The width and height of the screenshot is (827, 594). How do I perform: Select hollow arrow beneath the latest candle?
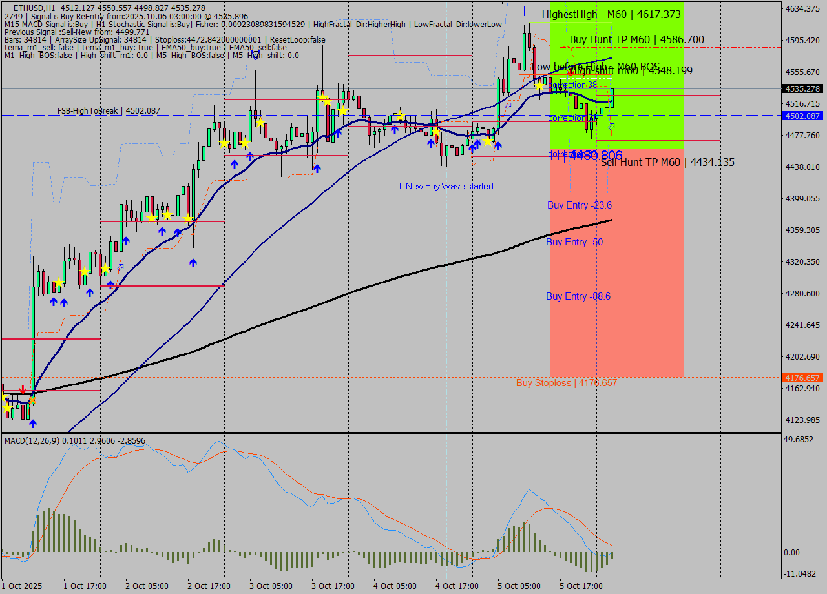(x=611, y=127)
